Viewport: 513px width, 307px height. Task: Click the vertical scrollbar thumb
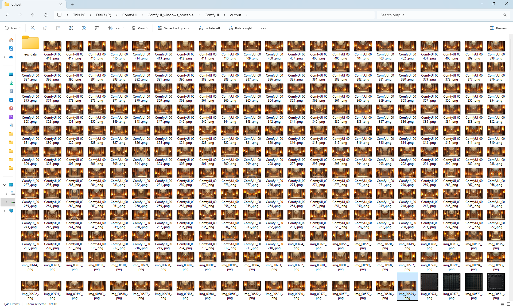click(x=511, y=55)
